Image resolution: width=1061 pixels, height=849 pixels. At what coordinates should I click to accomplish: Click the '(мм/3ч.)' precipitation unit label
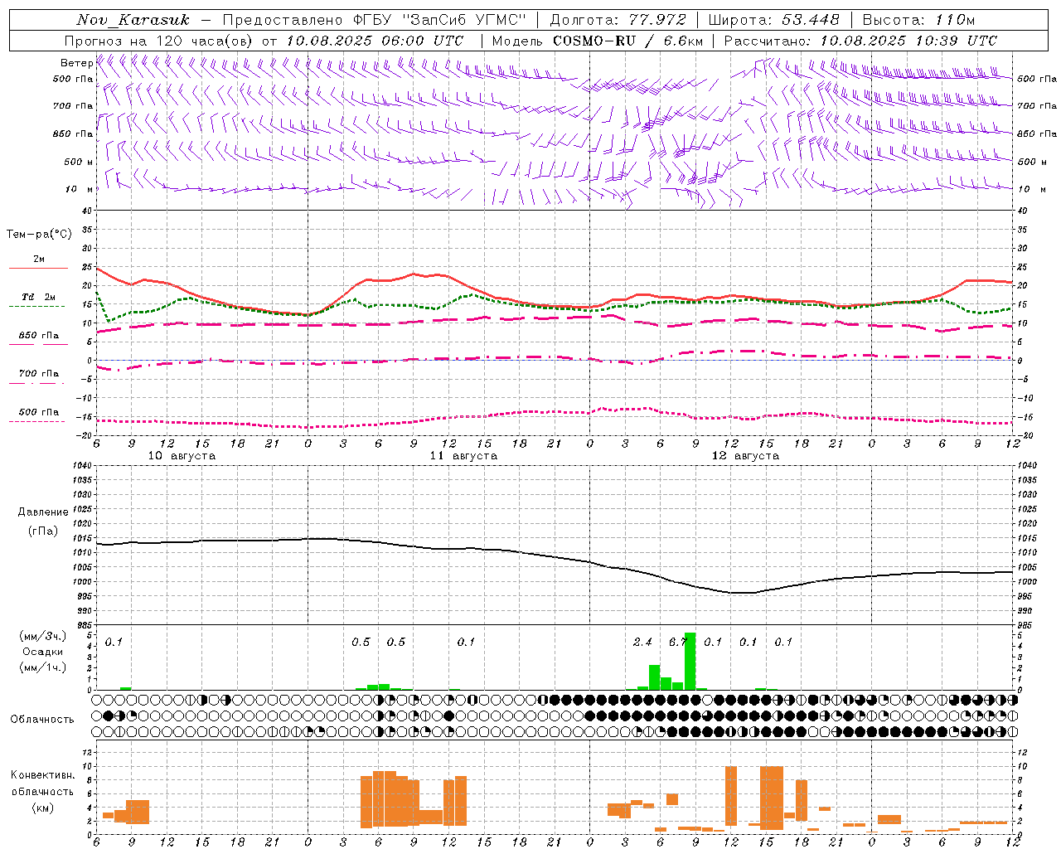click(42, 636)
